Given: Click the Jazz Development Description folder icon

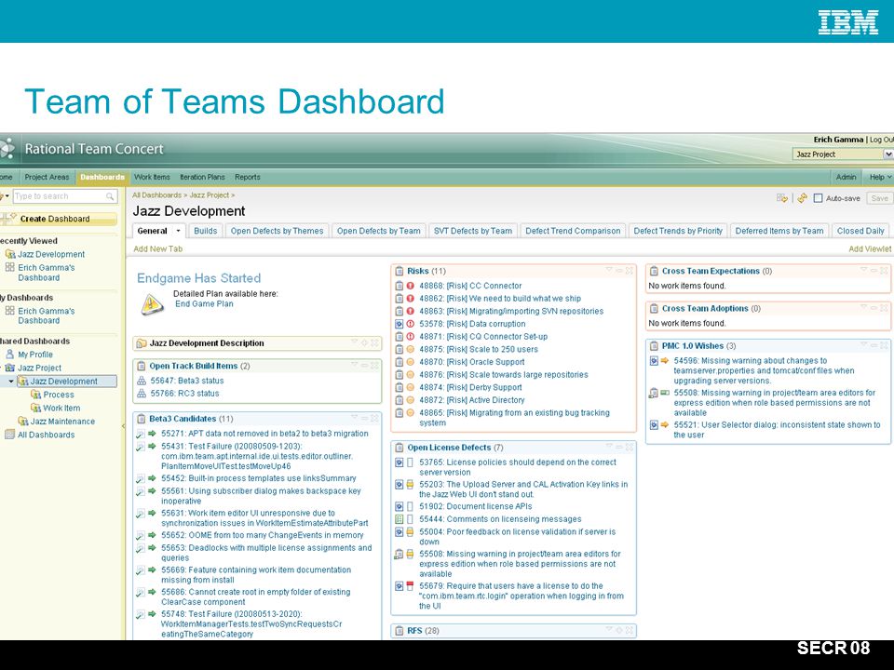Looking at the screenshot, I should coord(142,343).
